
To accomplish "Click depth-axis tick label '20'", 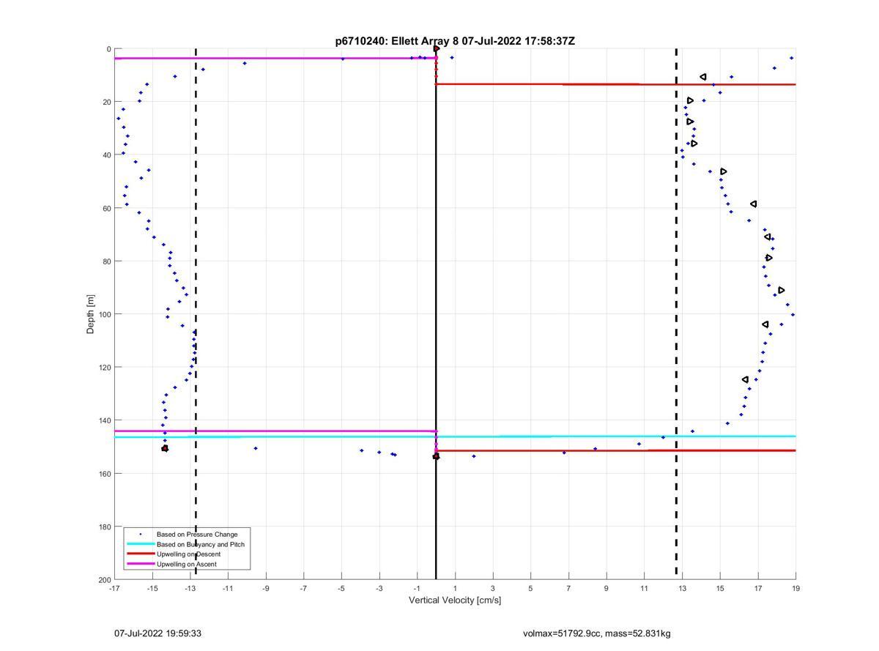I will pyautogui.click(x=107, y=102).
